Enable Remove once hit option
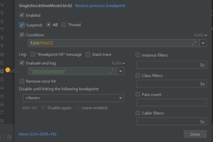This screenshot has width=213, height=142. [22, 81]
